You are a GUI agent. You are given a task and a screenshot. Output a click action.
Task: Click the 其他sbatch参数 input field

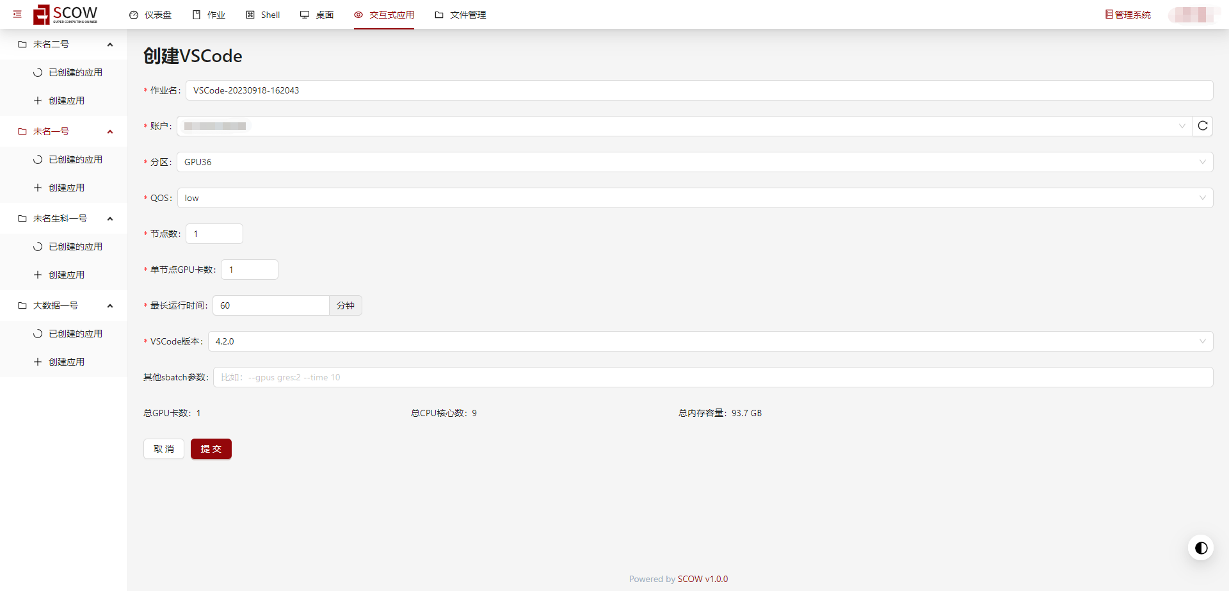[712, 377]
